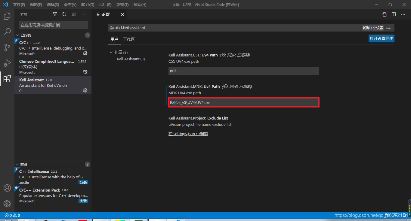The image size is (411, 221).
Task: Open editor more actions menu
Action: 403,14
